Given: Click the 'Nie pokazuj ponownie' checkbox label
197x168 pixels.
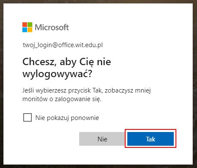Looking at the screenshot, I should (67, 118).
